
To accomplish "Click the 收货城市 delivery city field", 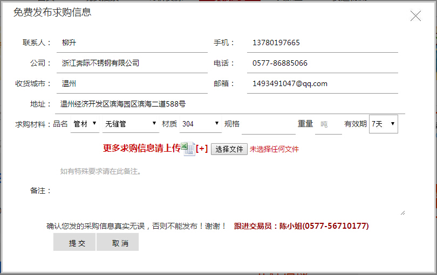I will click(x=132, y=84).
